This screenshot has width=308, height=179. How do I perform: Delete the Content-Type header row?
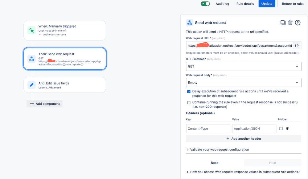click(x=287, y=129)
